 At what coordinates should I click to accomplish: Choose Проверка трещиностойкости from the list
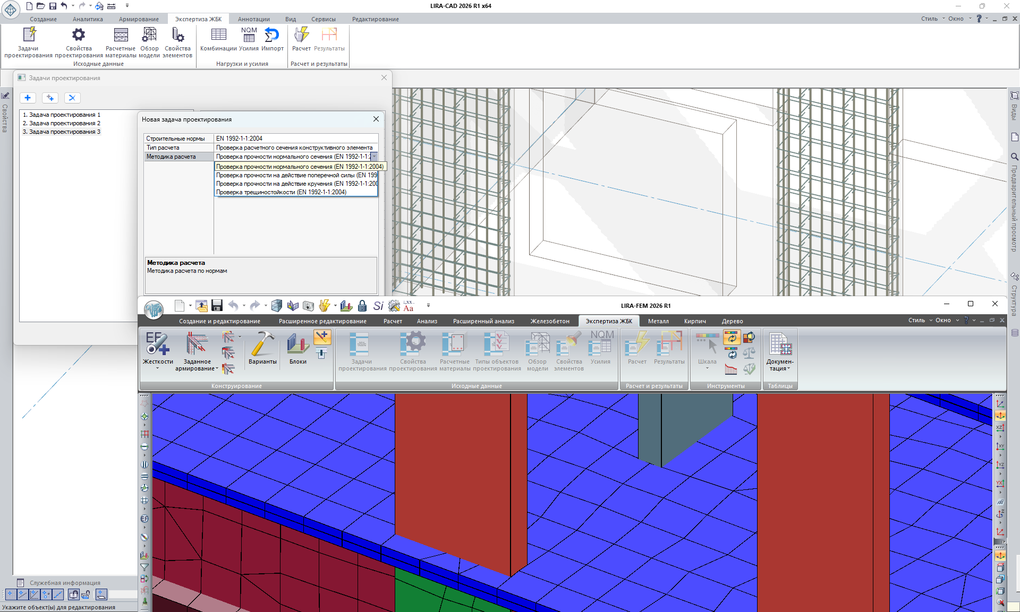[281, 192]
